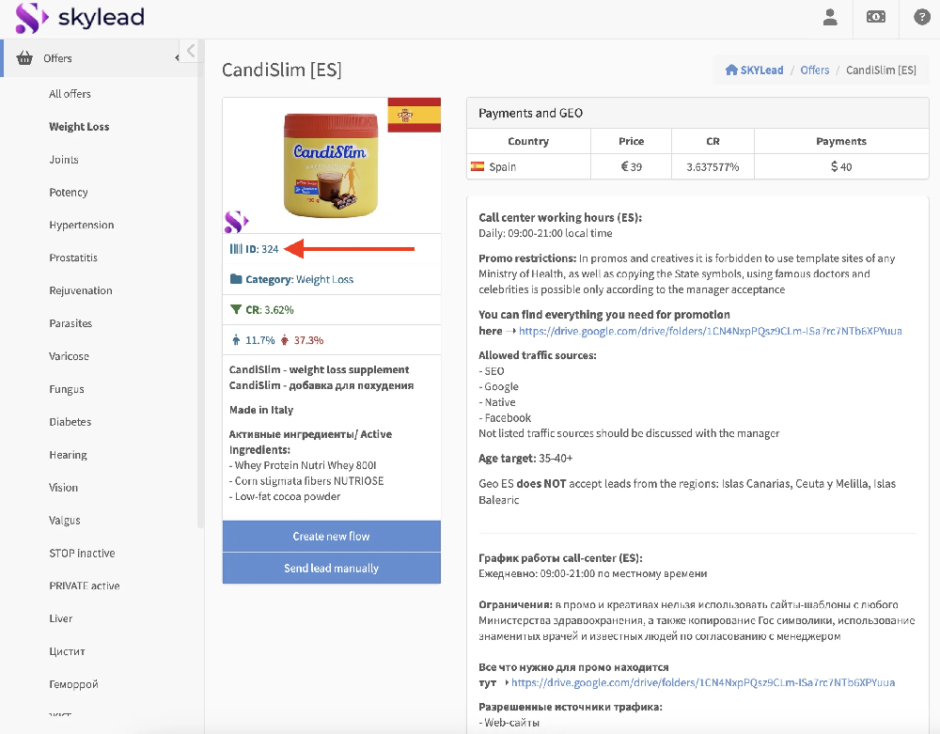Go to Rejuvenation offers
Image resolution: width=940 pixels, height=734 pixels.
coord(80,290)
